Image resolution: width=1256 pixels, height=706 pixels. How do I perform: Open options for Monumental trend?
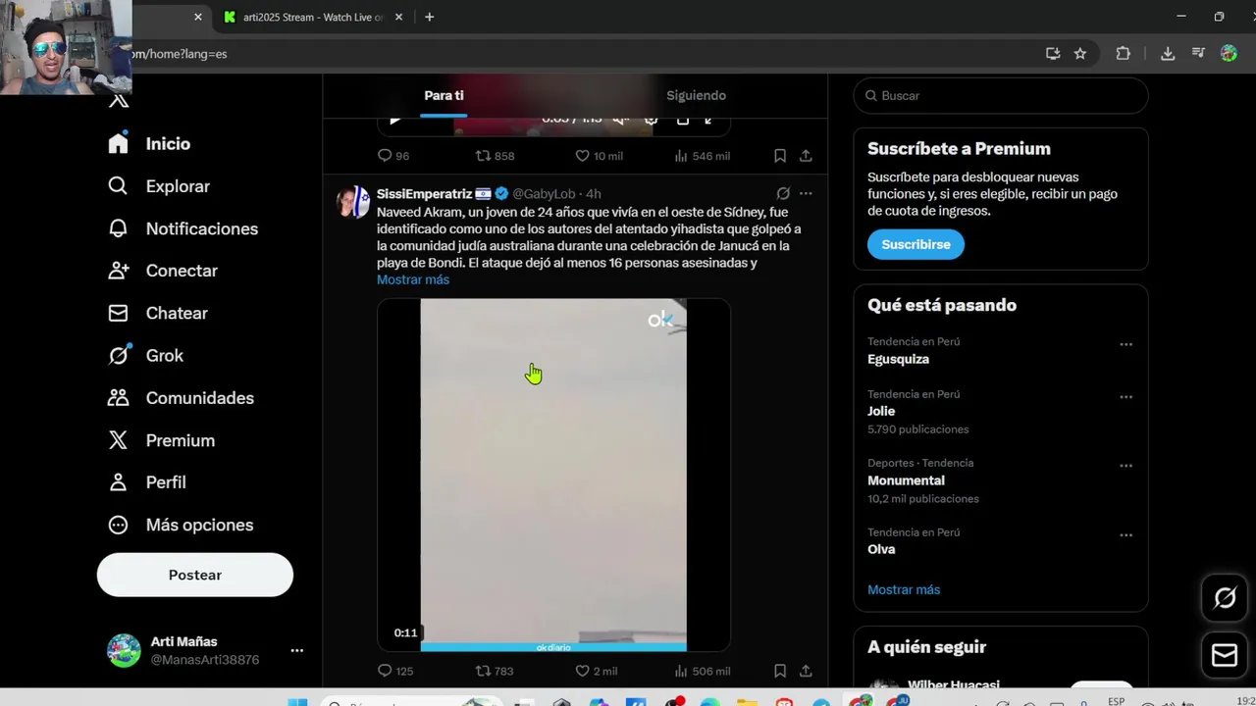tap(1125, 466)
